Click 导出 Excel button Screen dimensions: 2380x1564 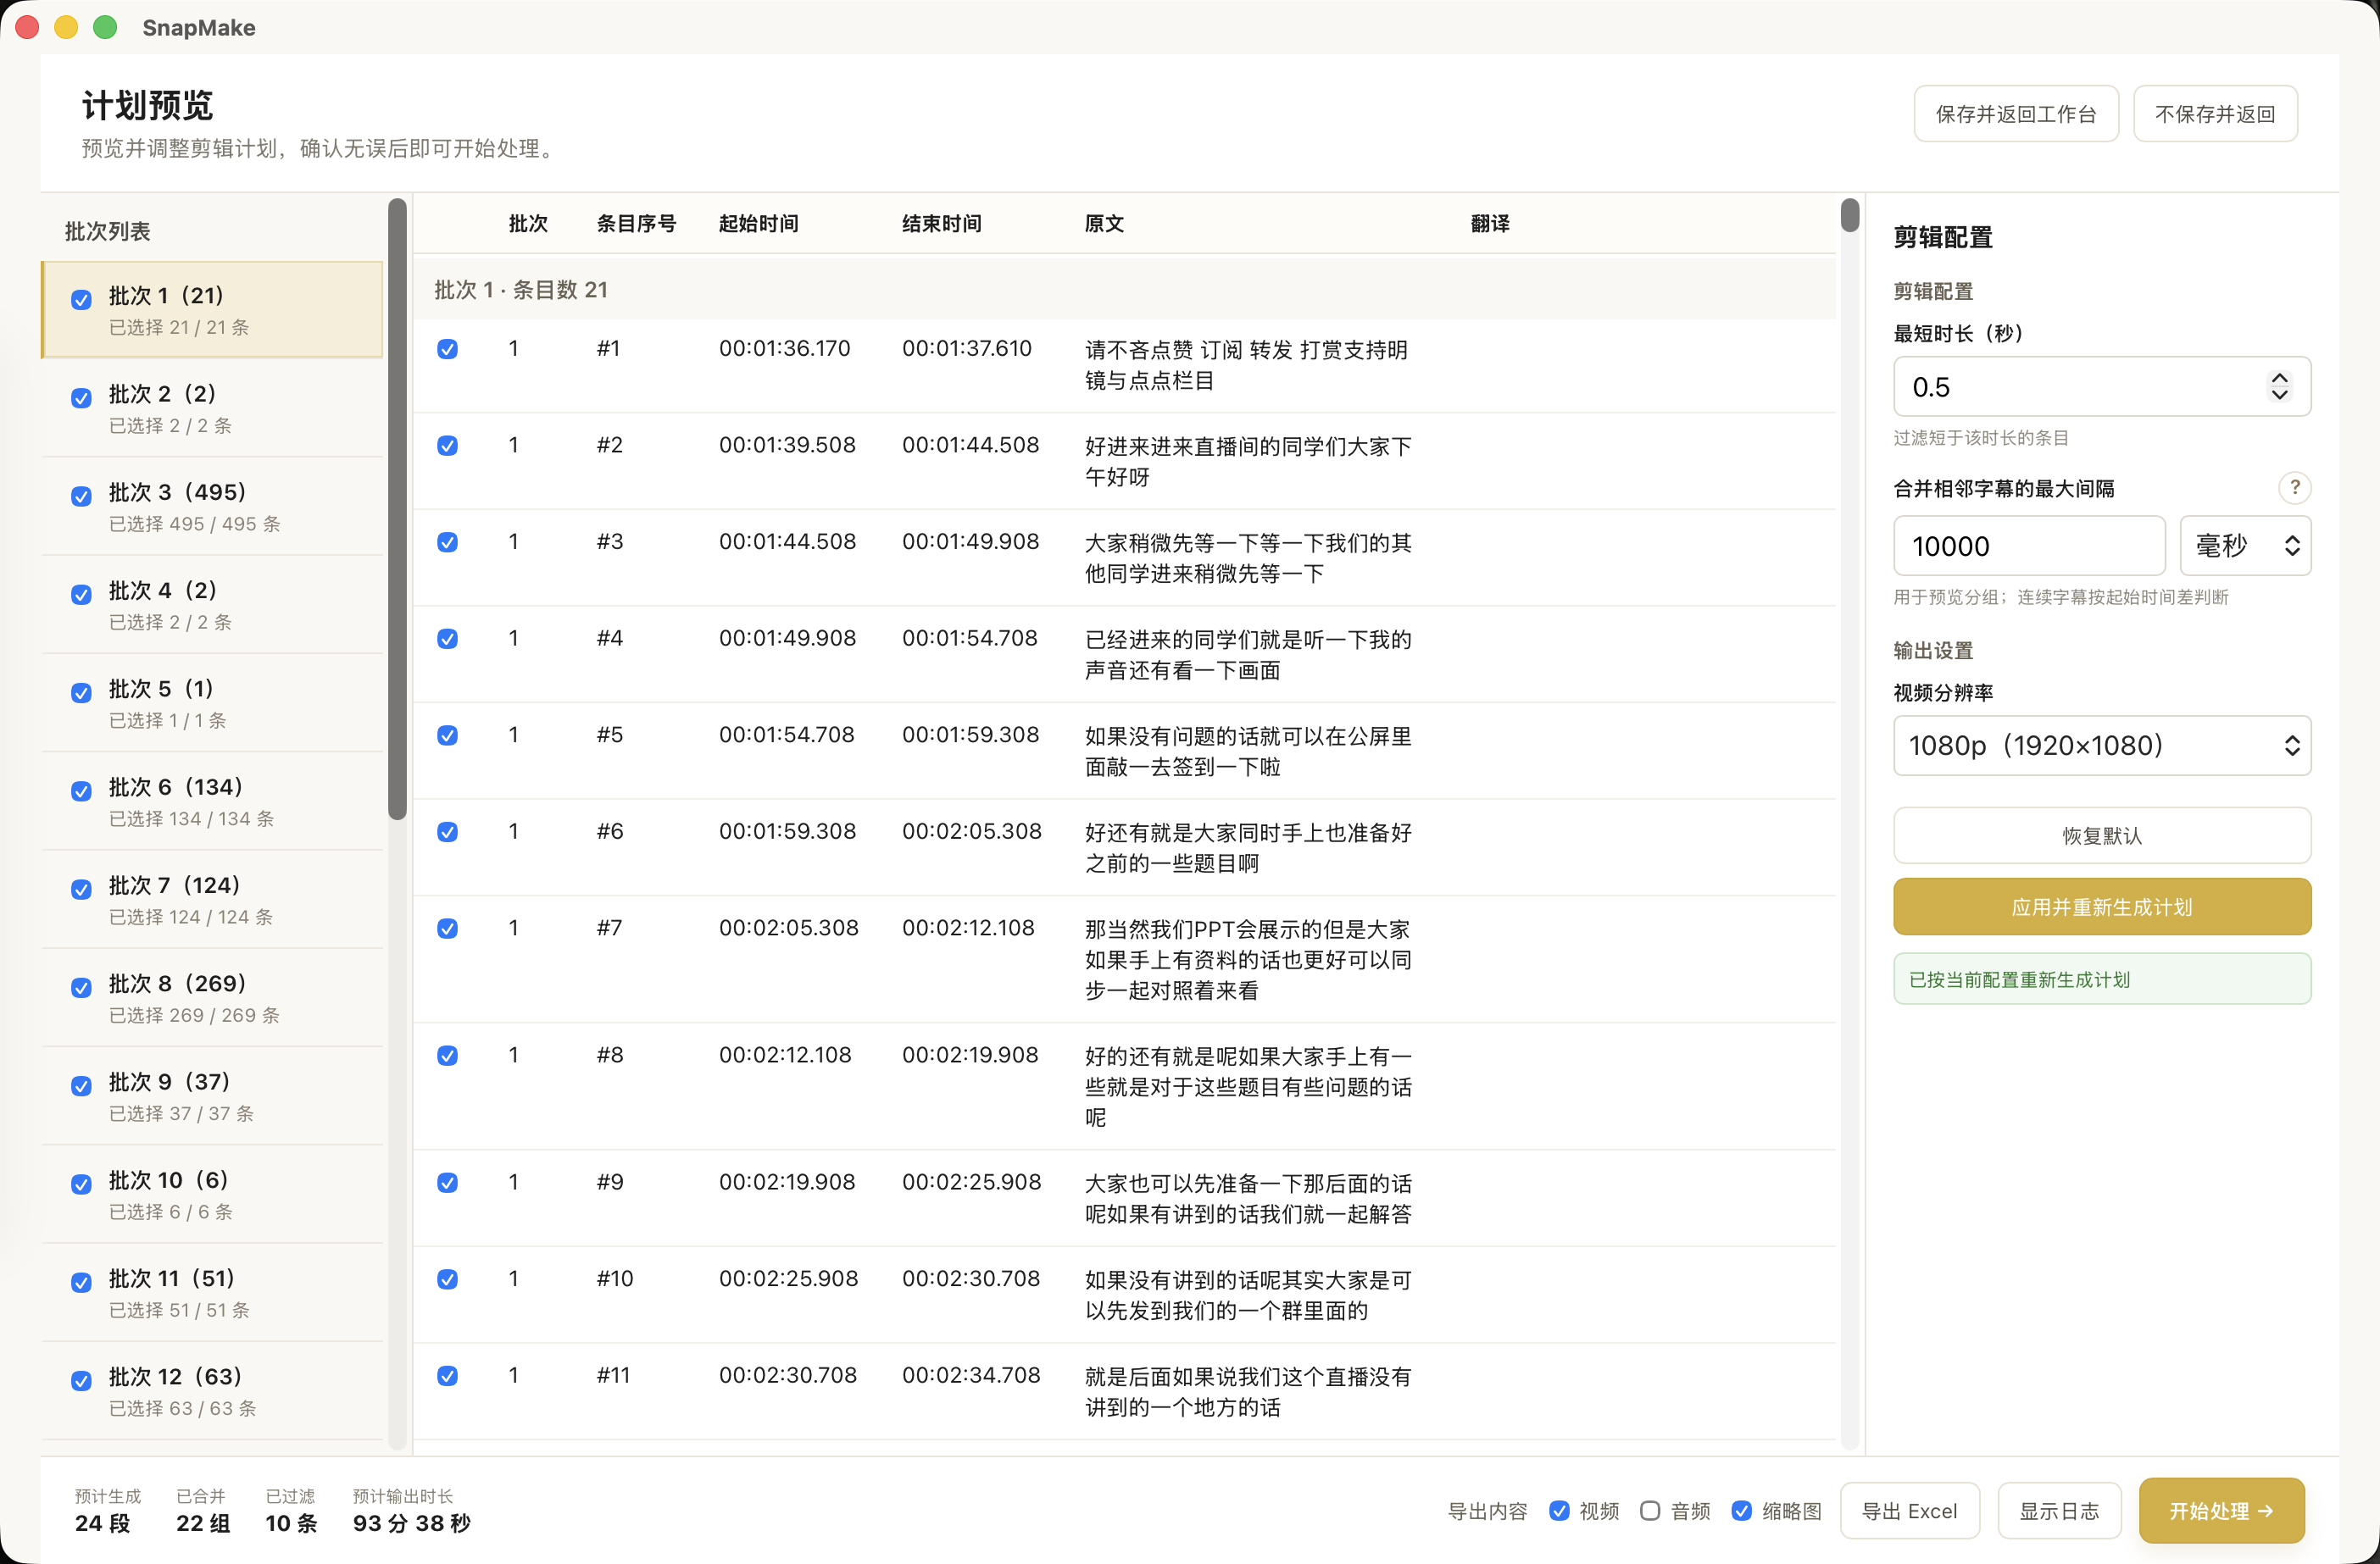[1909, 1510]
